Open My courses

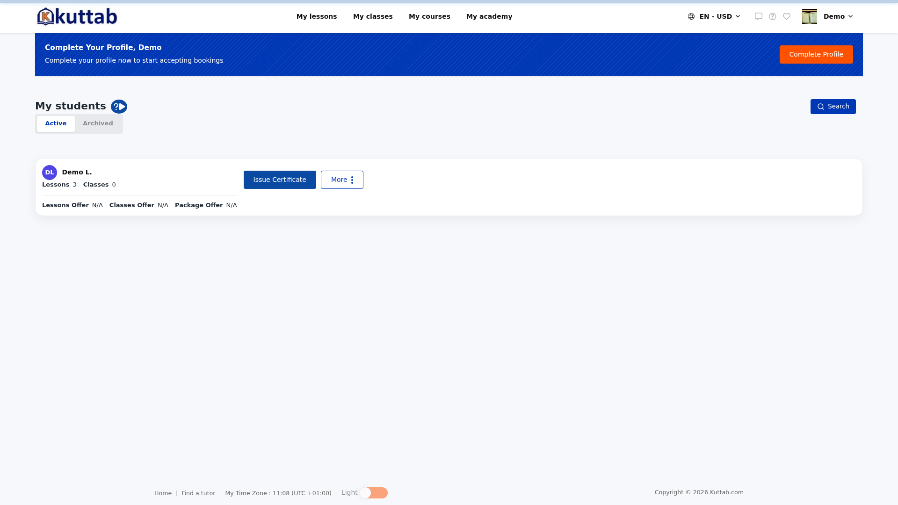tap(429, 16)
